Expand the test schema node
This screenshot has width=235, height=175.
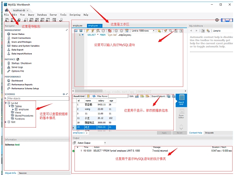tap(6, 122)
